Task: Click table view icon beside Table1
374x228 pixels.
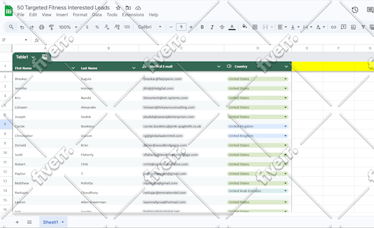Action: 45,57
